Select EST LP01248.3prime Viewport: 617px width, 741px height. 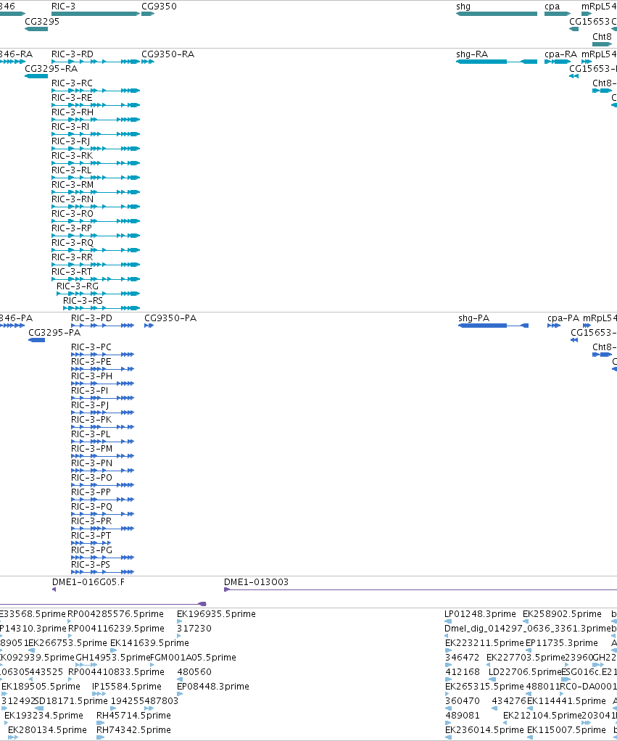[480, 613]
